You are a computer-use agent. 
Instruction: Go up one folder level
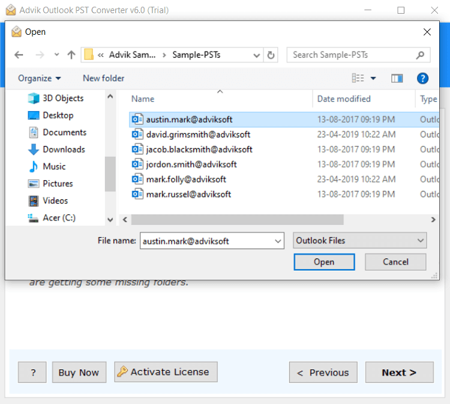(x=71, y=55)
